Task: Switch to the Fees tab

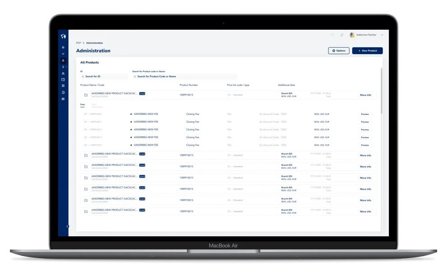Action: [x=83, y=105]
